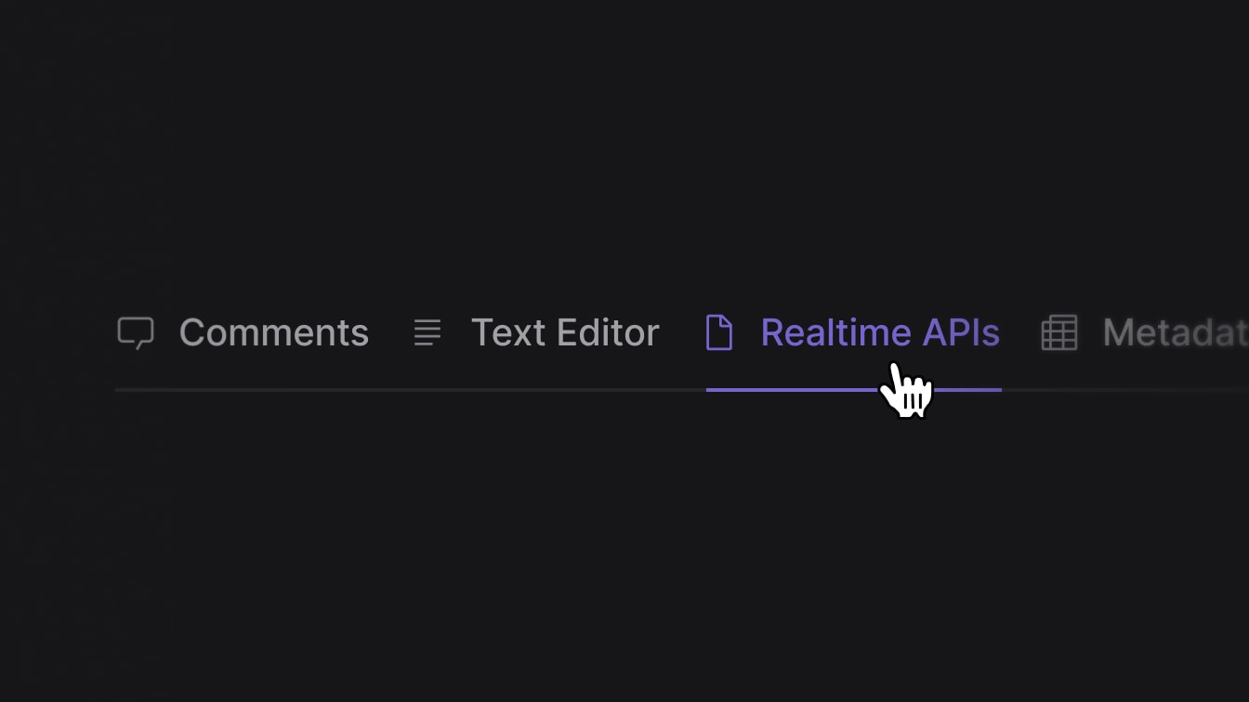Click the Text Editor label text
Screen dimensions: 1249x702
[x=565, y=332]
